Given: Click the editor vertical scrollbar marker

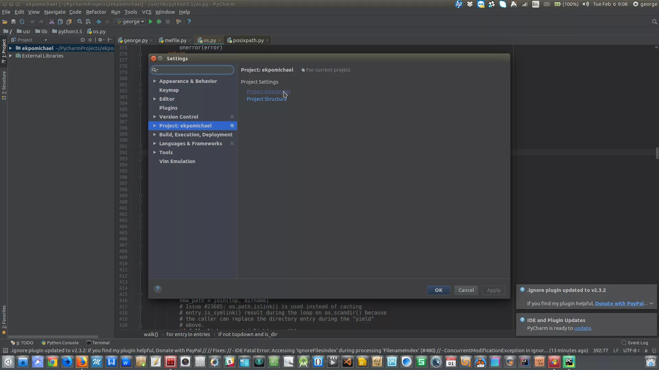Looking at the screenshot, I should [x=657, y=153].
